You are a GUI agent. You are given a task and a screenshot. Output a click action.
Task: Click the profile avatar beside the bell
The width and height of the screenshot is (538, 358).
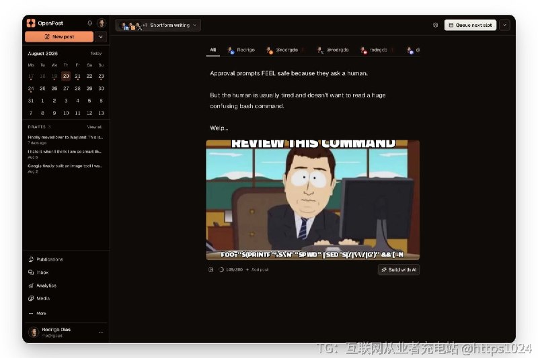[102, 23]
